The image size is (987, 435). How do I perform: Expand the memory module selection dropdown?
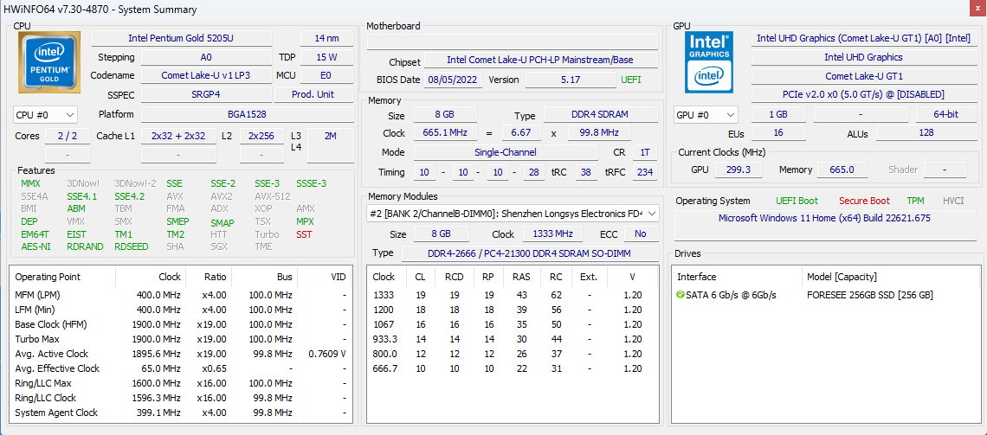coord(513,214)
